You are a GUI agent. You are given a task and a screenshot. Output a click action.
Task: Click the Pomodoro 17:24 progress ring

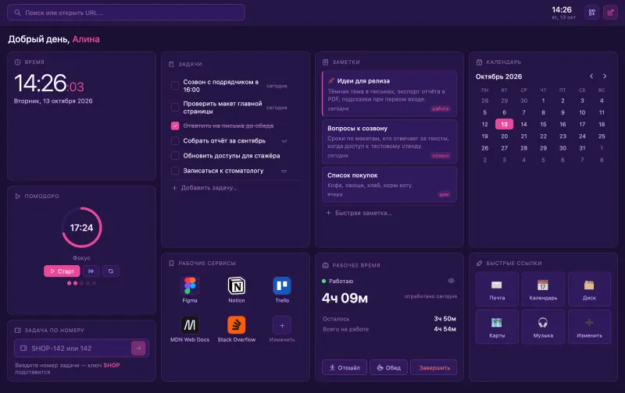tap(82, 228)
